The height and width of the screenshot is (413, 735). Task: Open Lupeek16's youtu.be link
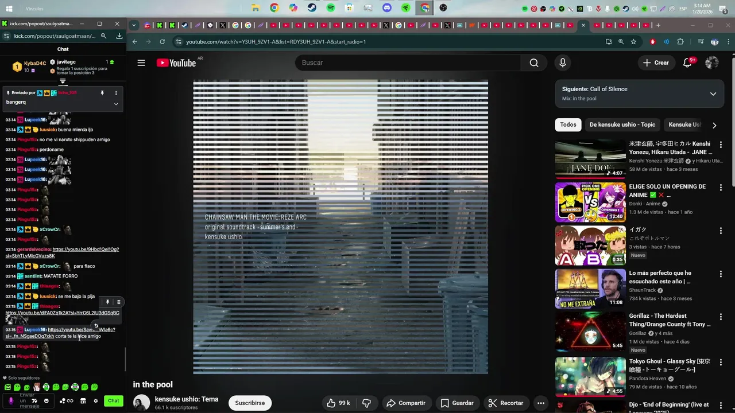60,333
